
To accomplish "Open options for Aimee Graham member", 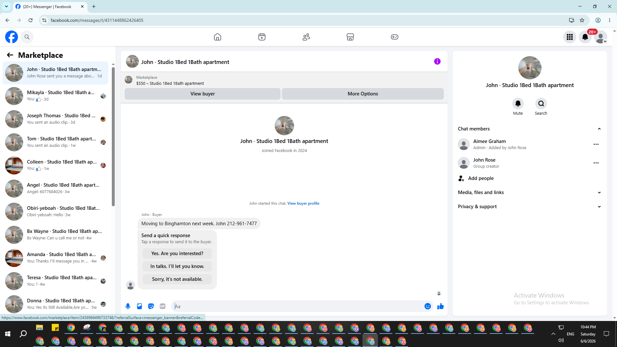I will click(596, 144).
